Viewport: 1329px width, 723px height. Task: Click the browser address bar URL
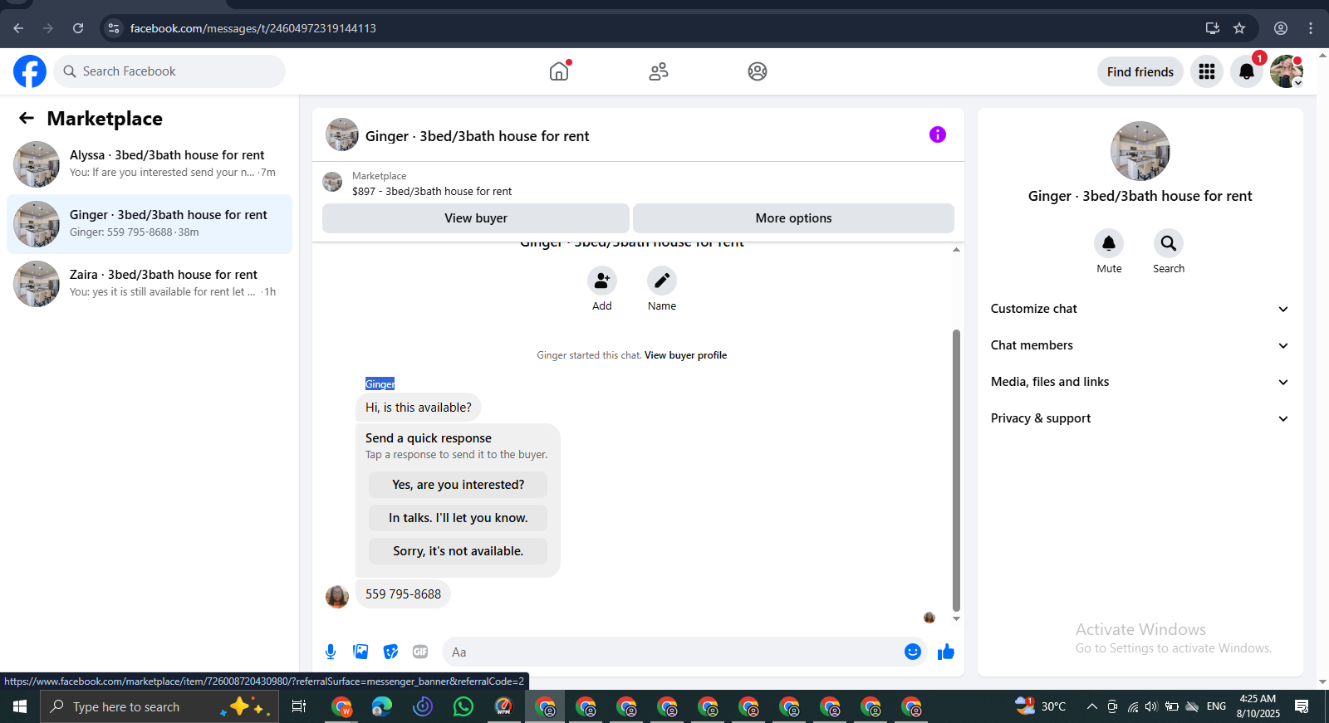click(x=253, y=28)
